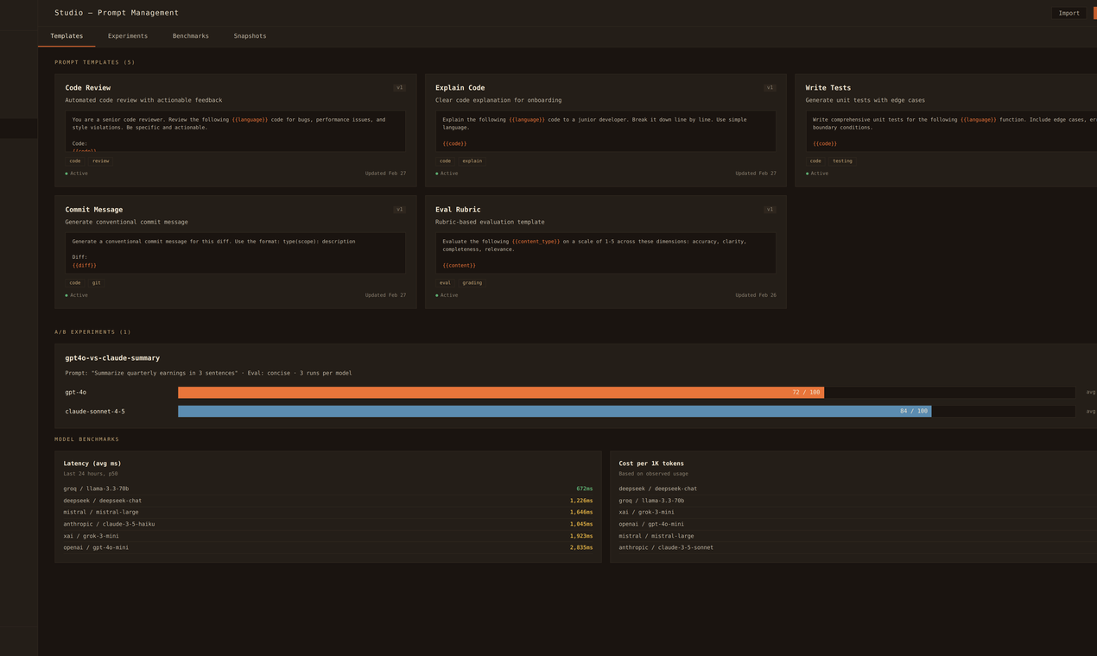
Task: Open the Commit Message template title
Action: (94, 210)
